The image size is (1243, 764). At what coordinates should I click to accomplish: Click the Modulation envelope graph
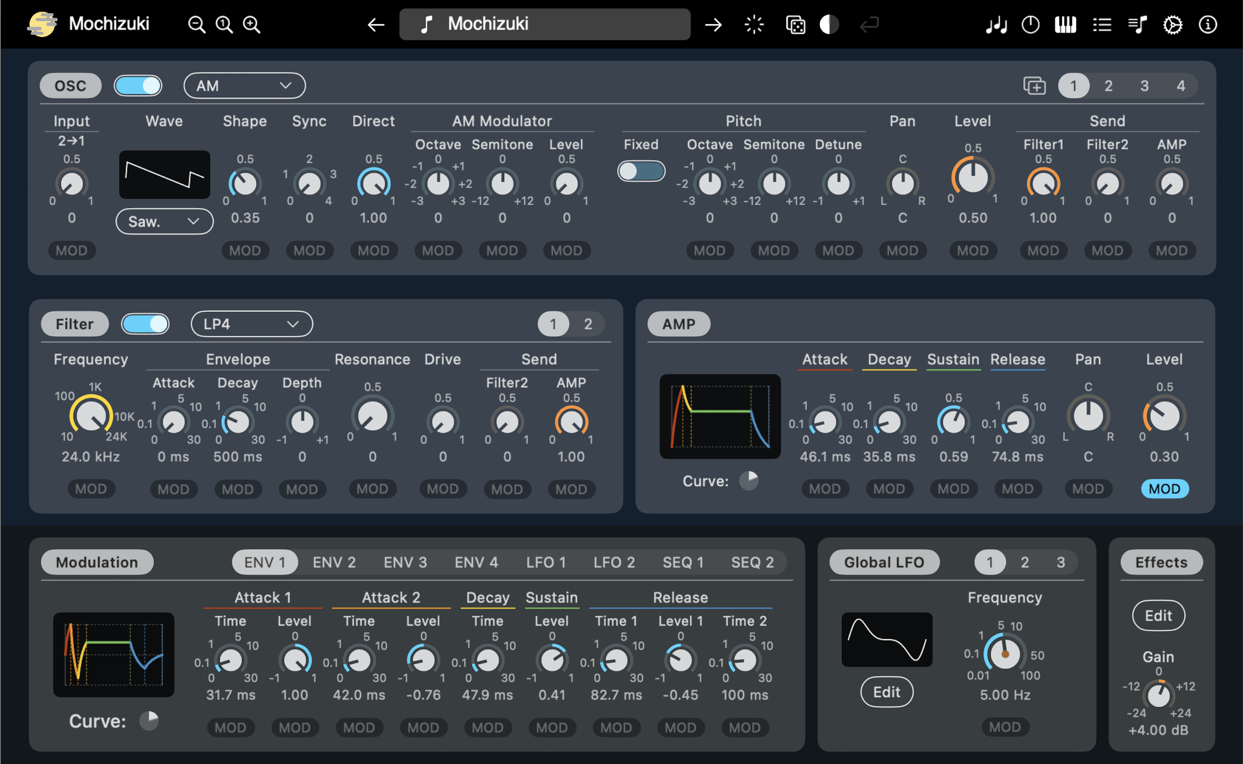114,655
